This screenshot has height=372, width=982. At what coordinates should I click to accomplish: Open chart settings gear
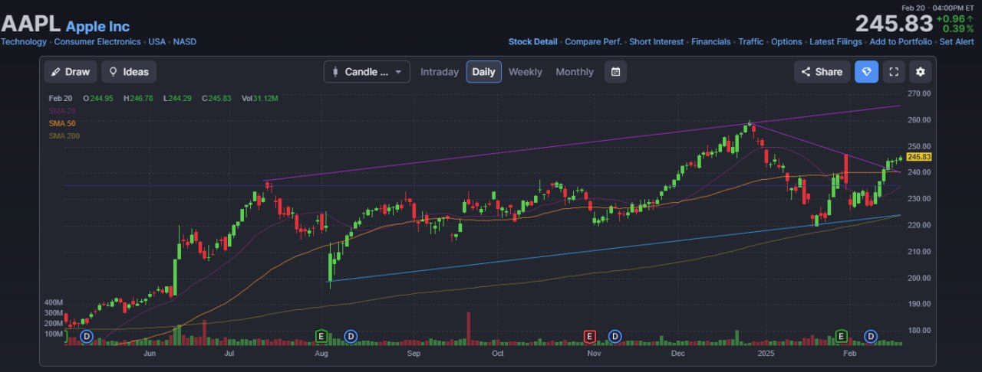921,72
